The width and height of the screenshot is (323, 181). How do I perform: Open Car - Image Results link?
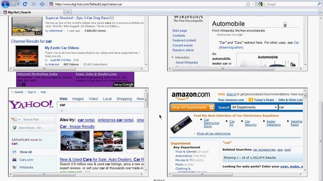pos(77,127)
